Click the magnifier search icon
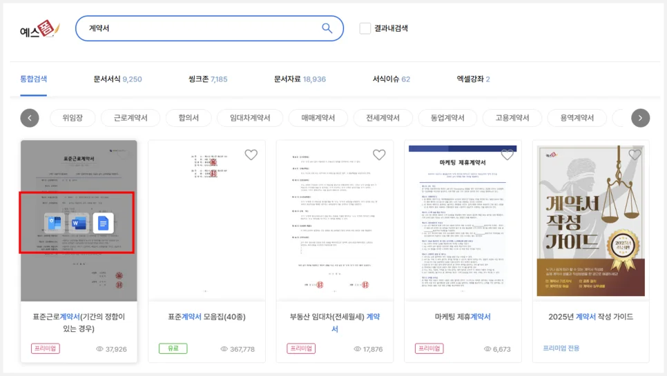Screen dimensions: 667x376 pos(327,28)
